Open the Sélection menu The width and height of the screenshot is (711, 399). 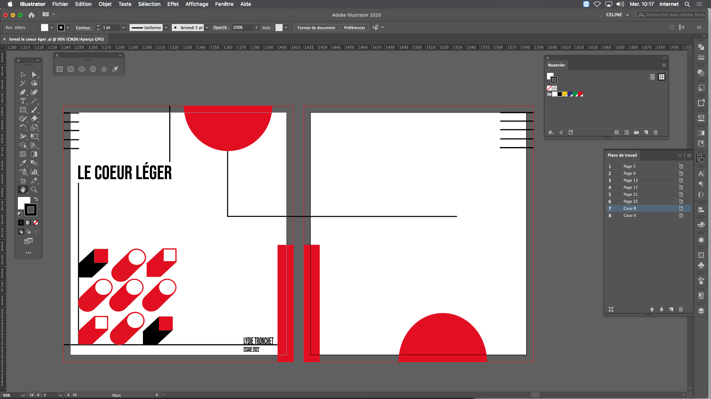tap(149, 4)
